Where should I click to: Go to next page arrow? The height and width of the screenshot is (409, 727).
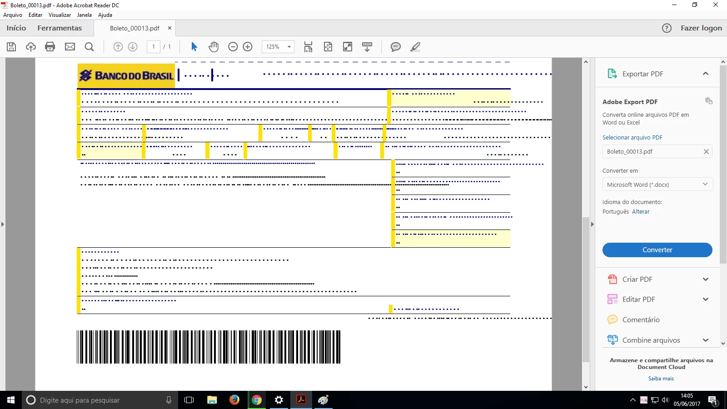tap(133, 47)
